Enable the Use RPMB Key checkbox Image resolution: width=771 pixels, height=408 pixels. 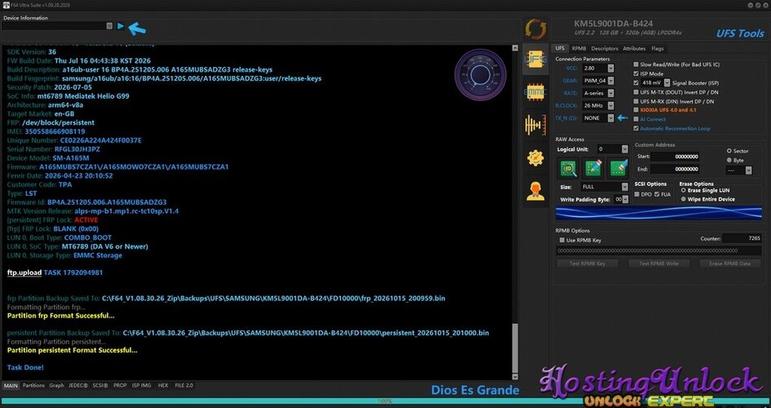point(562,240)
